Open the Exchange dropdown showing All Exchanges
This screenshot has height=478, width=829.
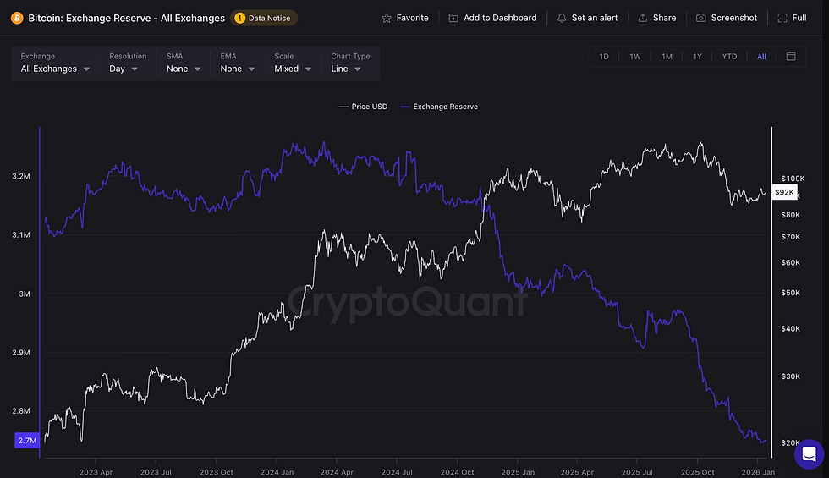point(56,69)
